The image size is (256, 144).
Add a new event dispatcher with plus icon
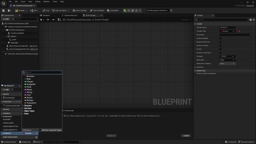point(36,137)
